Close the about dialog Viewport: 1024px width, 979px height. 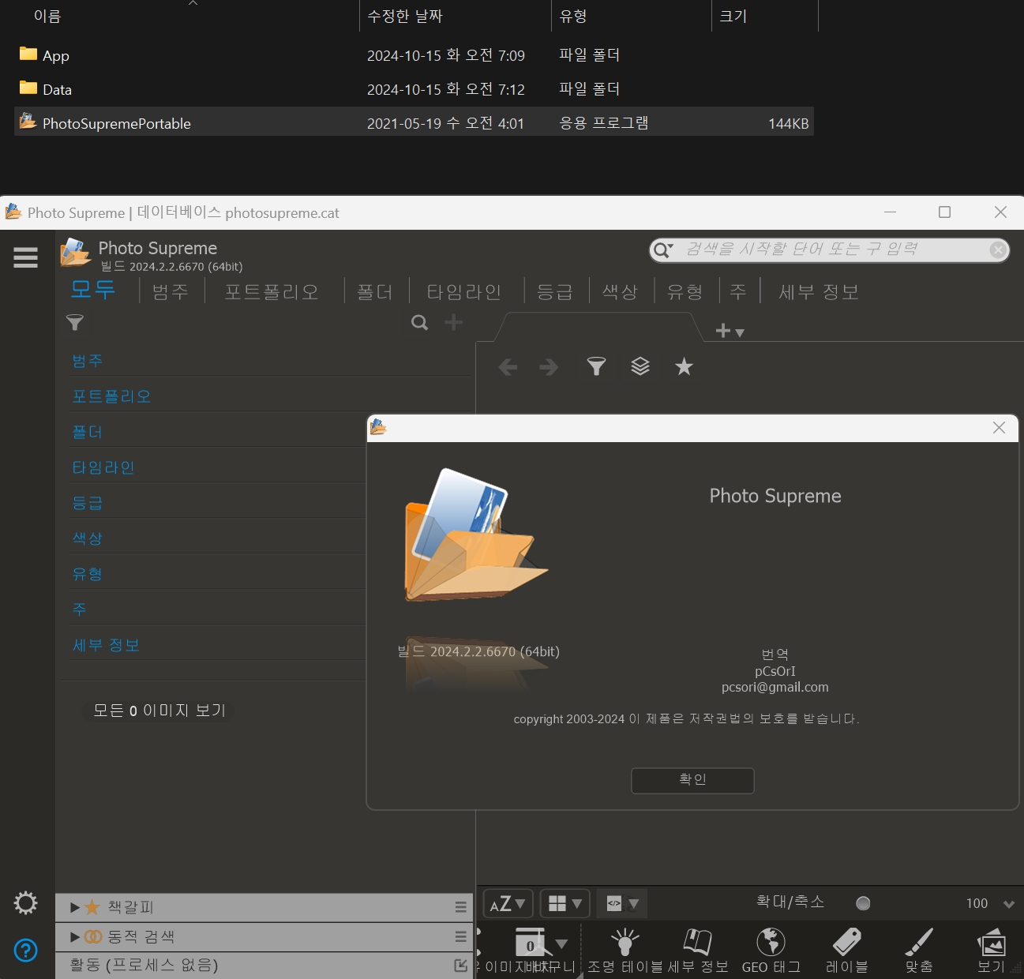[x=999, y=427]
